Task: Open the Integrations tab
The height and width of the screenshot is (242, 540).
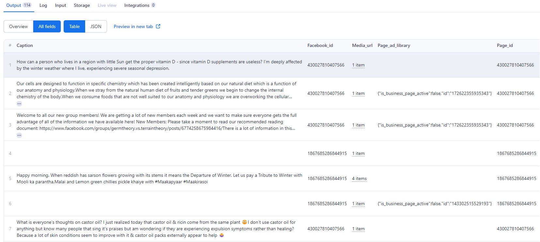Action: pyautogui.click(x=137, y=5)
